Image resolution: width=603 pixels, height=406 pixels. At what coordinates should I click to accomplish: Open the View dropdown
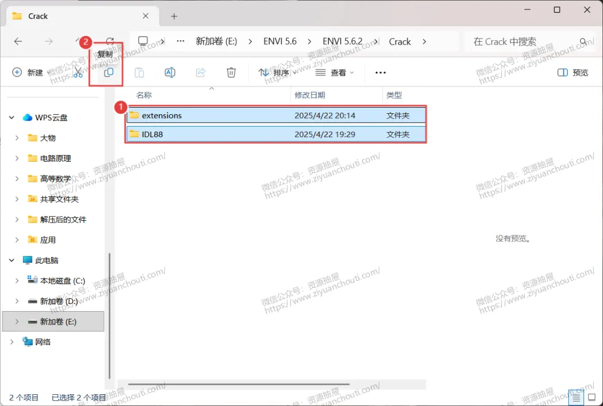click(334, 72)
